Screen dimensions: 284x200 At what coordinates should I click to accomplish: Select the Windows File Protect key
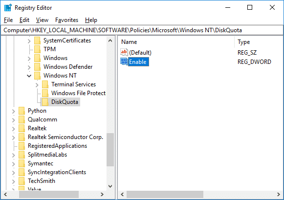(x=78, y=93)
